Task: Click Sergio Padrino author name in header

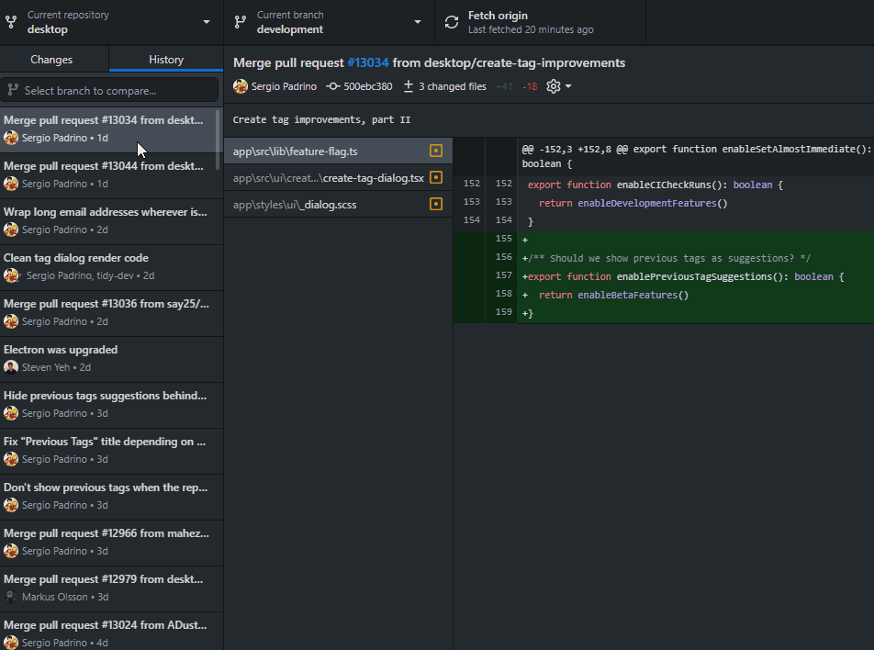Action: (284, 86)
